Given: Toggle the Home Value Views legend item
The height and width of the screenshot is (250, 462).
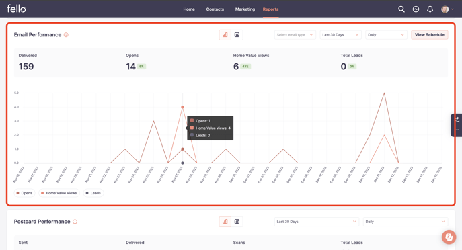Looking at the screenshot, I should coord(59,193).
